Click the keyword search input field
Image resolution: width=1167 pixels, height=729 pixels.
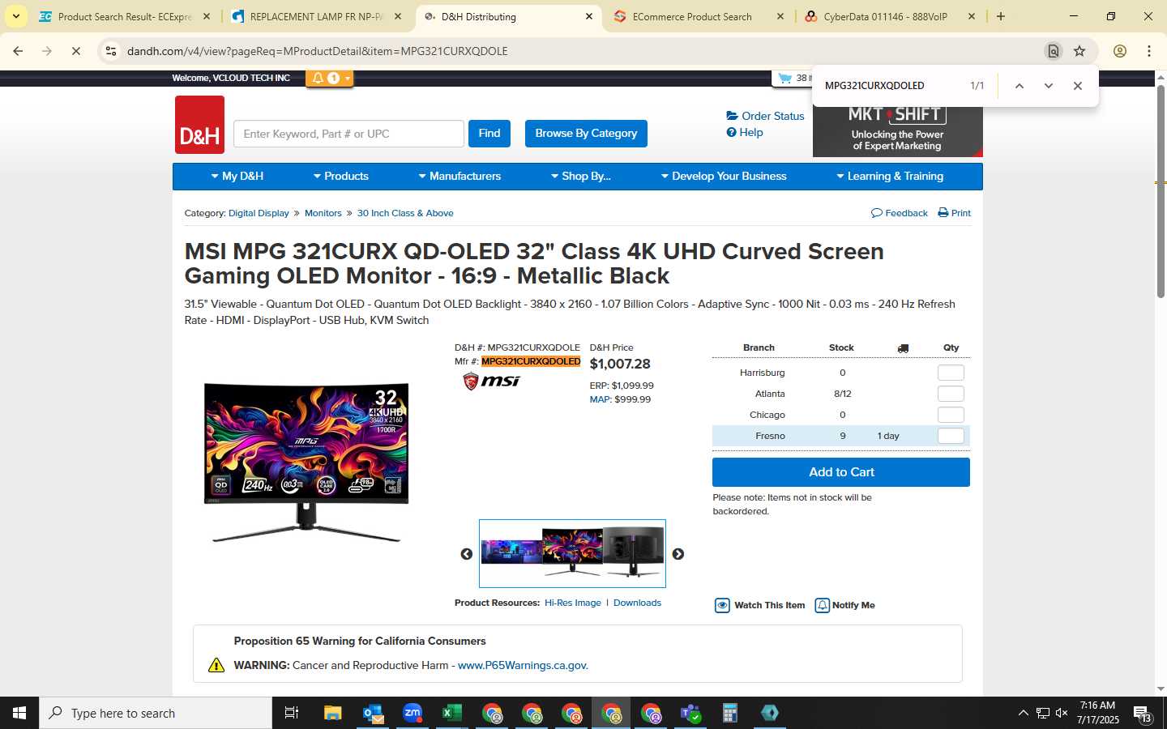[x=348, y=134]
